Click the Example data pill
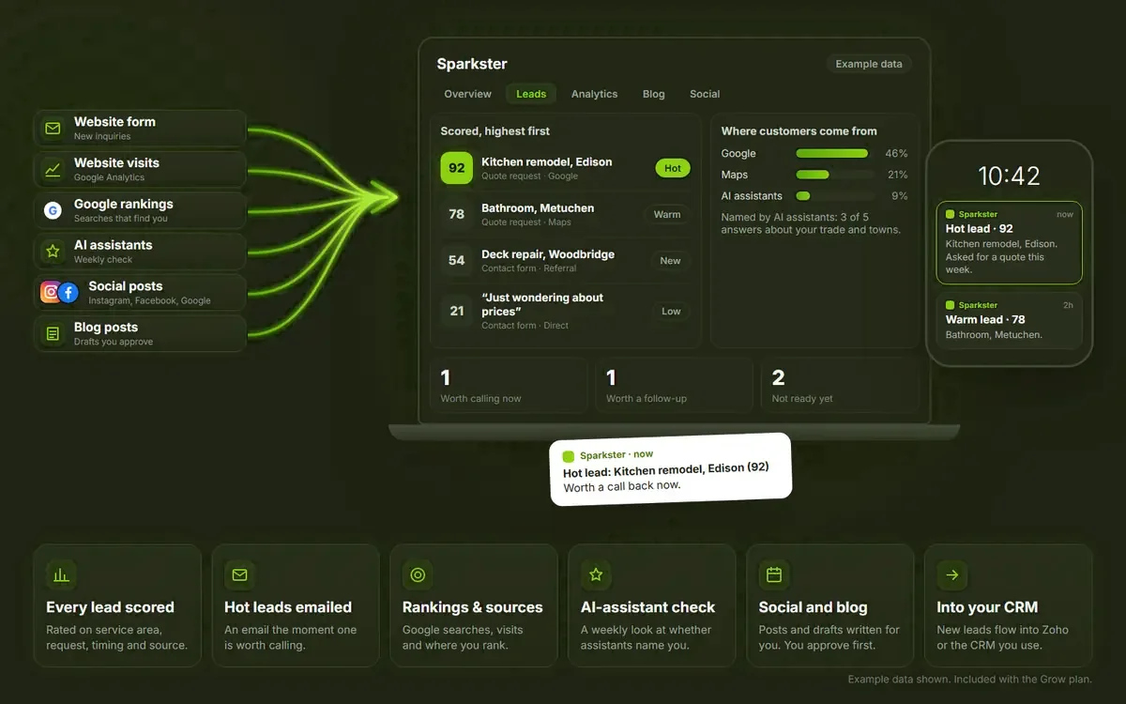1126x704 pixels. pyautogui.click(x=869, y=64)
